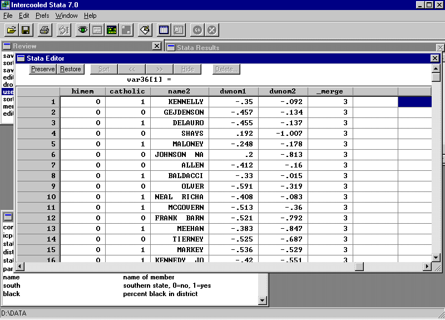The width and height of the screenshot is (445, 320).
Task: Click the Print results printer icon
Action: (x=44, y=29)
